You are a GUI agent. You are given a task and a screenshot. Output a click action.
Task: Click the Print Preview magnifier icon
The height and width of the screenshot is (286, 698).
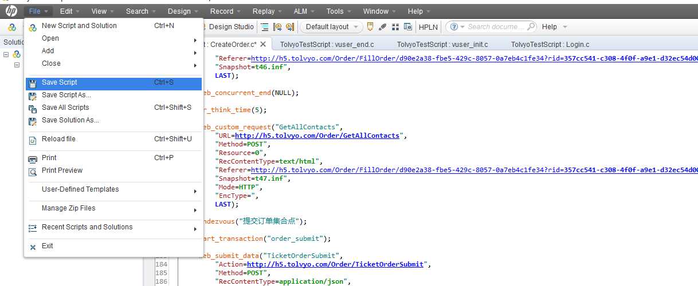pyautogui.click(x=33, y=171)
